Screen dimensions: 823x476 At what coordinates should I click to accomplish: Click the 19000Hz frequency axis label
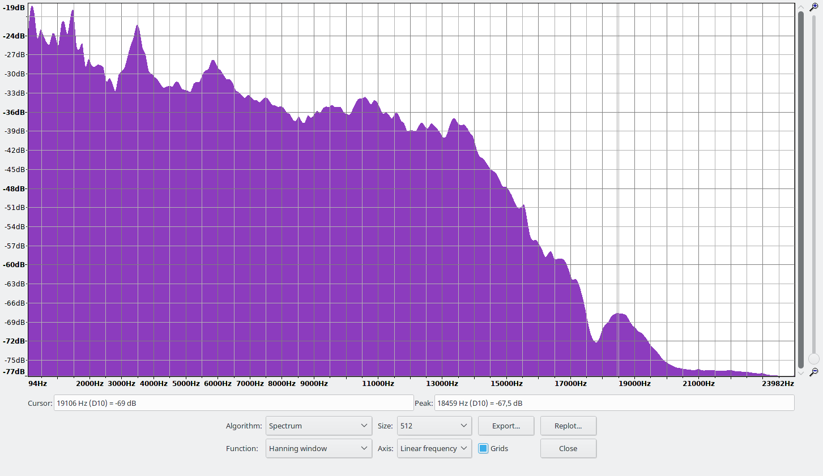(634, 383)
